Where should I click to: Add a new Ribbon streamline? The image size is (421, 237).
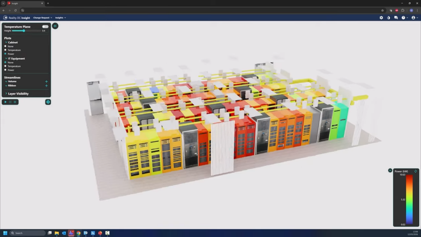point(46,86)
